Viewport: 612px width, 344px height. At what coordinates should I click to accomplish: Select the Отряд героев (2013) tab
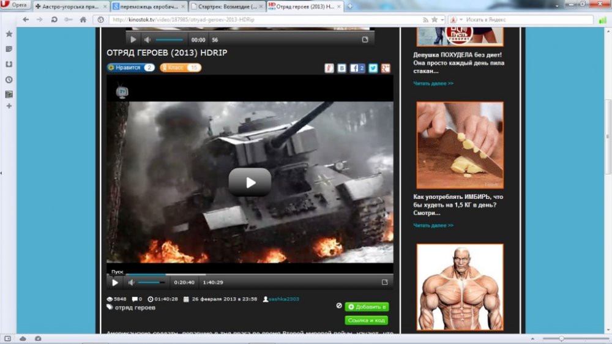pyautogui.click(x=305, y=6)
